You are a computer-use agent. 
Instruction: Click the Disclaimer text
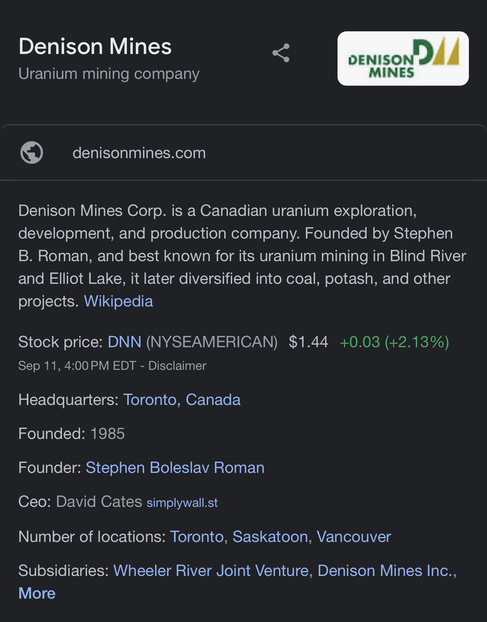click(177, 366)
